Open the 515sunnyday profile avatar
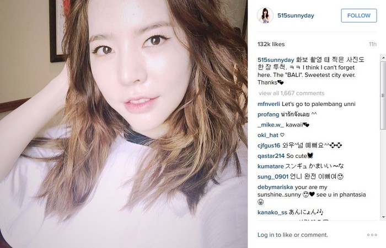 pos(265,15)
